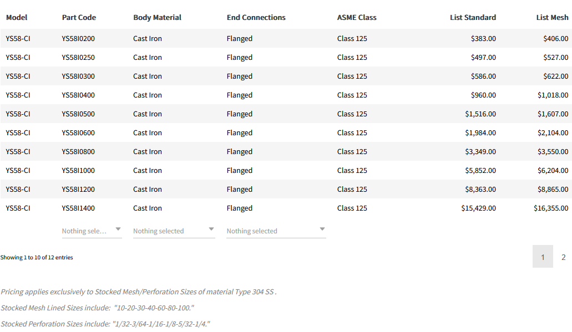Go to page 2 of entries
Image resolution: width=572 pixels, height=332 pixels.
click(x=563, y=257)
